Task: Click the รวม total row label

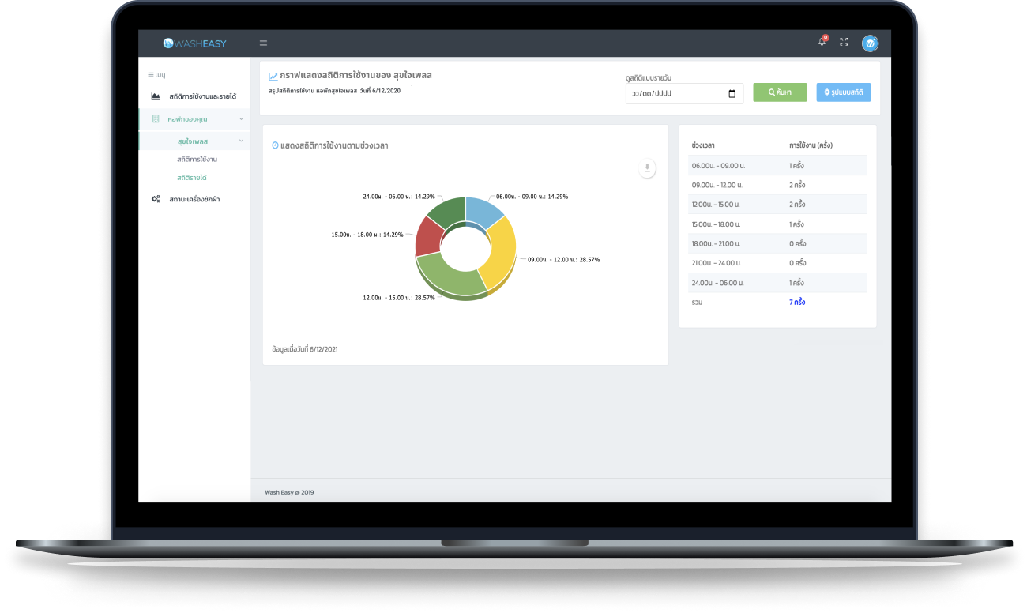Action: click(x=697, y=303)
